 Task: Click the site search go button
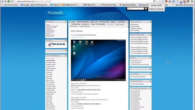tap(146, 9)
